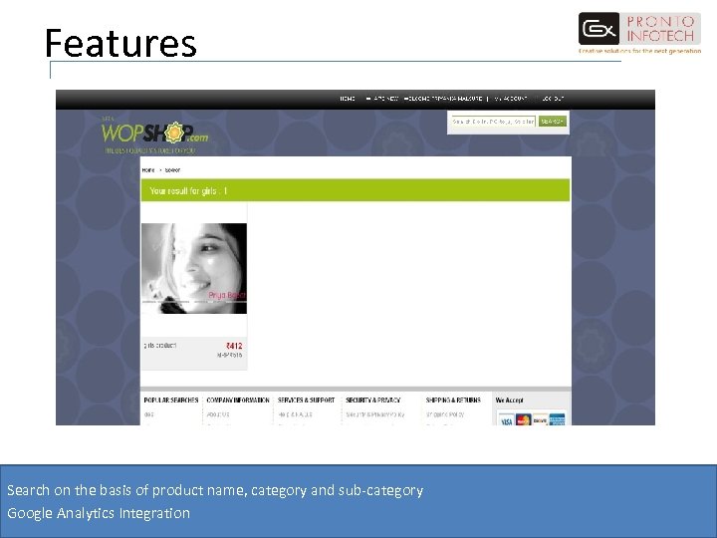717x538 pixels.
Task: Open the About Us footer link
Action: pyautogui.click(x=218, y=414)
